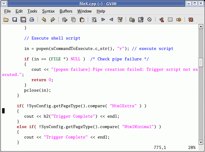Open the Buffers menu
Viewport: 205px width, 152px height.
tap(66, 11)
